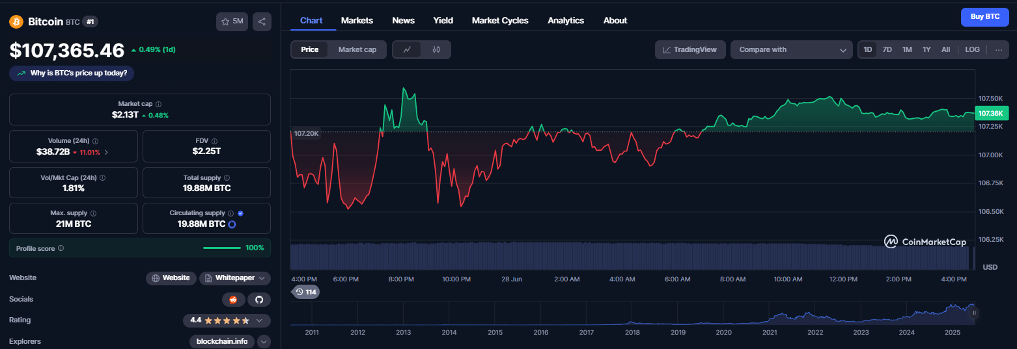Image resolution: width=1017 pixels, height=349 pixels.
Task: Select the 1Y time range
Action: [926, 49]
